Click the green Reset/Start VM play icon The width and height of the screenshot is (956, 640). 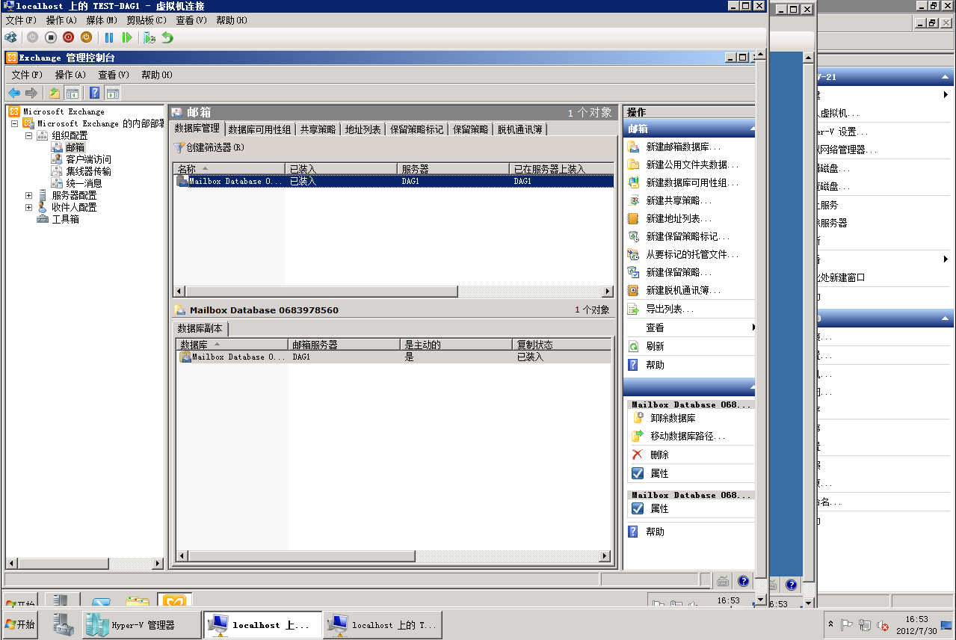pyautogui.click(x=127, y=37)
